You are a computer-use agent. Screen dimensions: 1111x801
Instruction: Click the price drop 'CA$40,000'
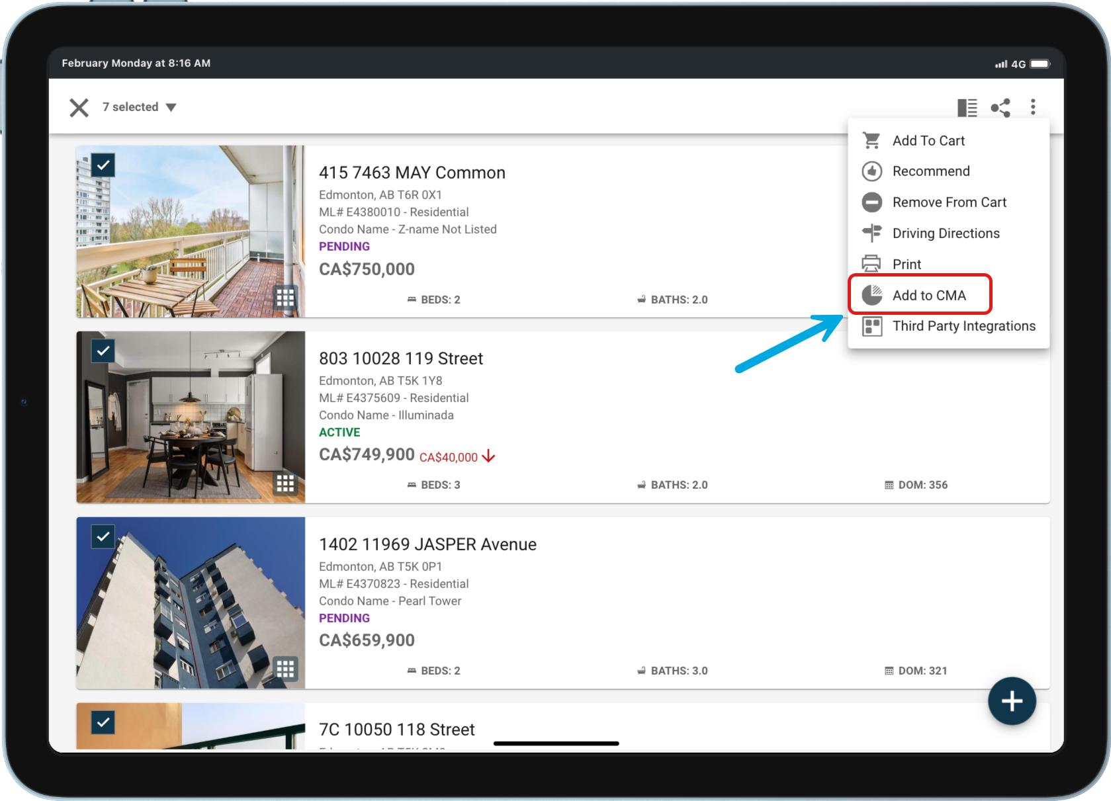point(449,457)
